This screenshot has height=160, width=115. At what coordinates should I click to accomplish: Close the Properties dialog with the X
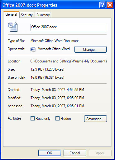(110, 5)
